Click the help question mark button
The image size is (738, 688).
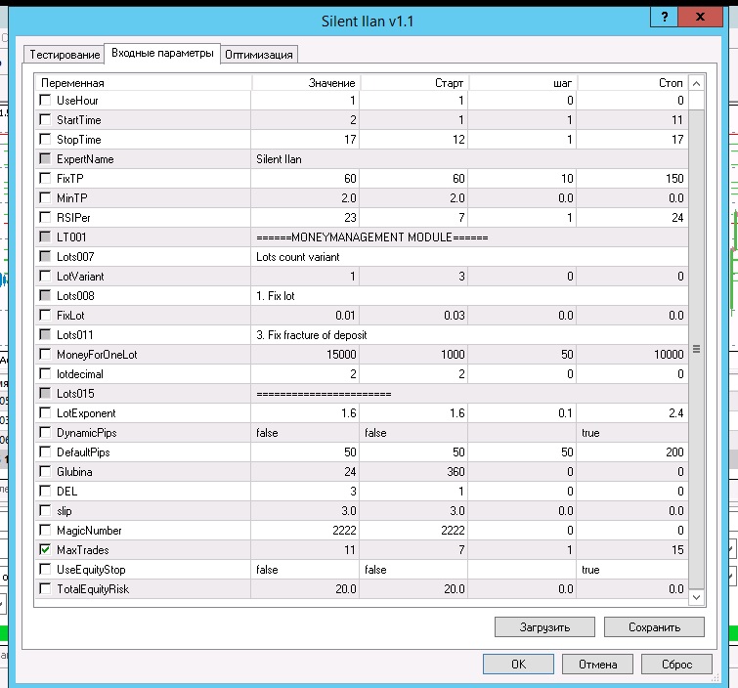(664, 17)
